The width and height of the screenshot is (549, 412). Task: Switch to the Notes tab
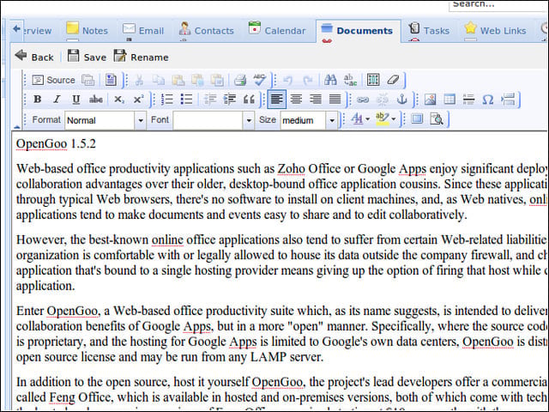(x=87, y=31)
